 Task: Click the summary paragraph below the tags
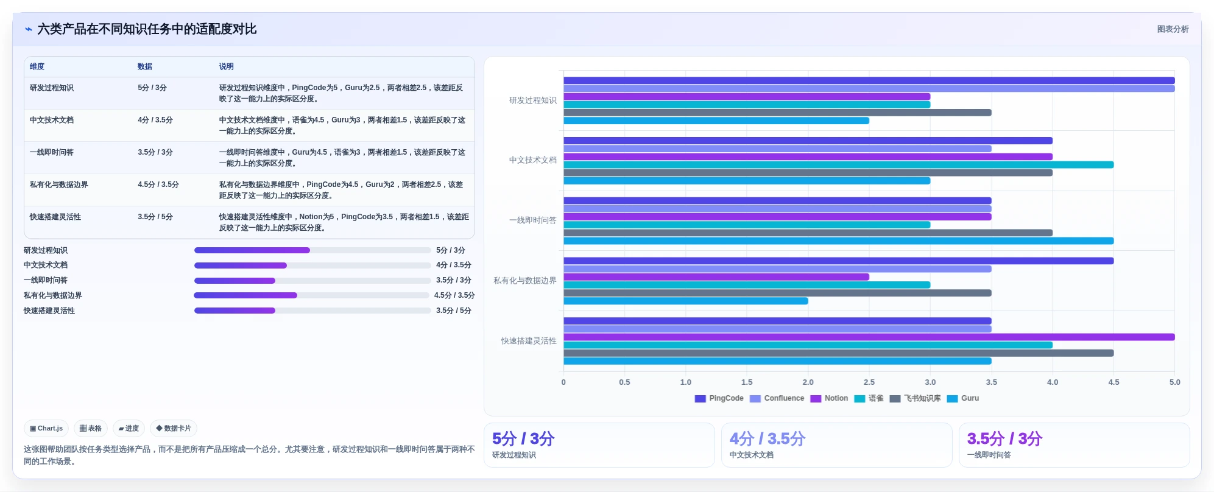(249, 455)
